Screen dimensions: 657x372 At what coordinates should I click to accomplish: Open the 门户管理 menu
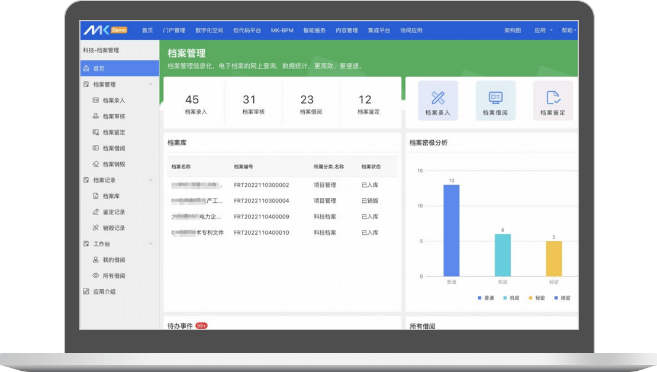click(174, 30)
